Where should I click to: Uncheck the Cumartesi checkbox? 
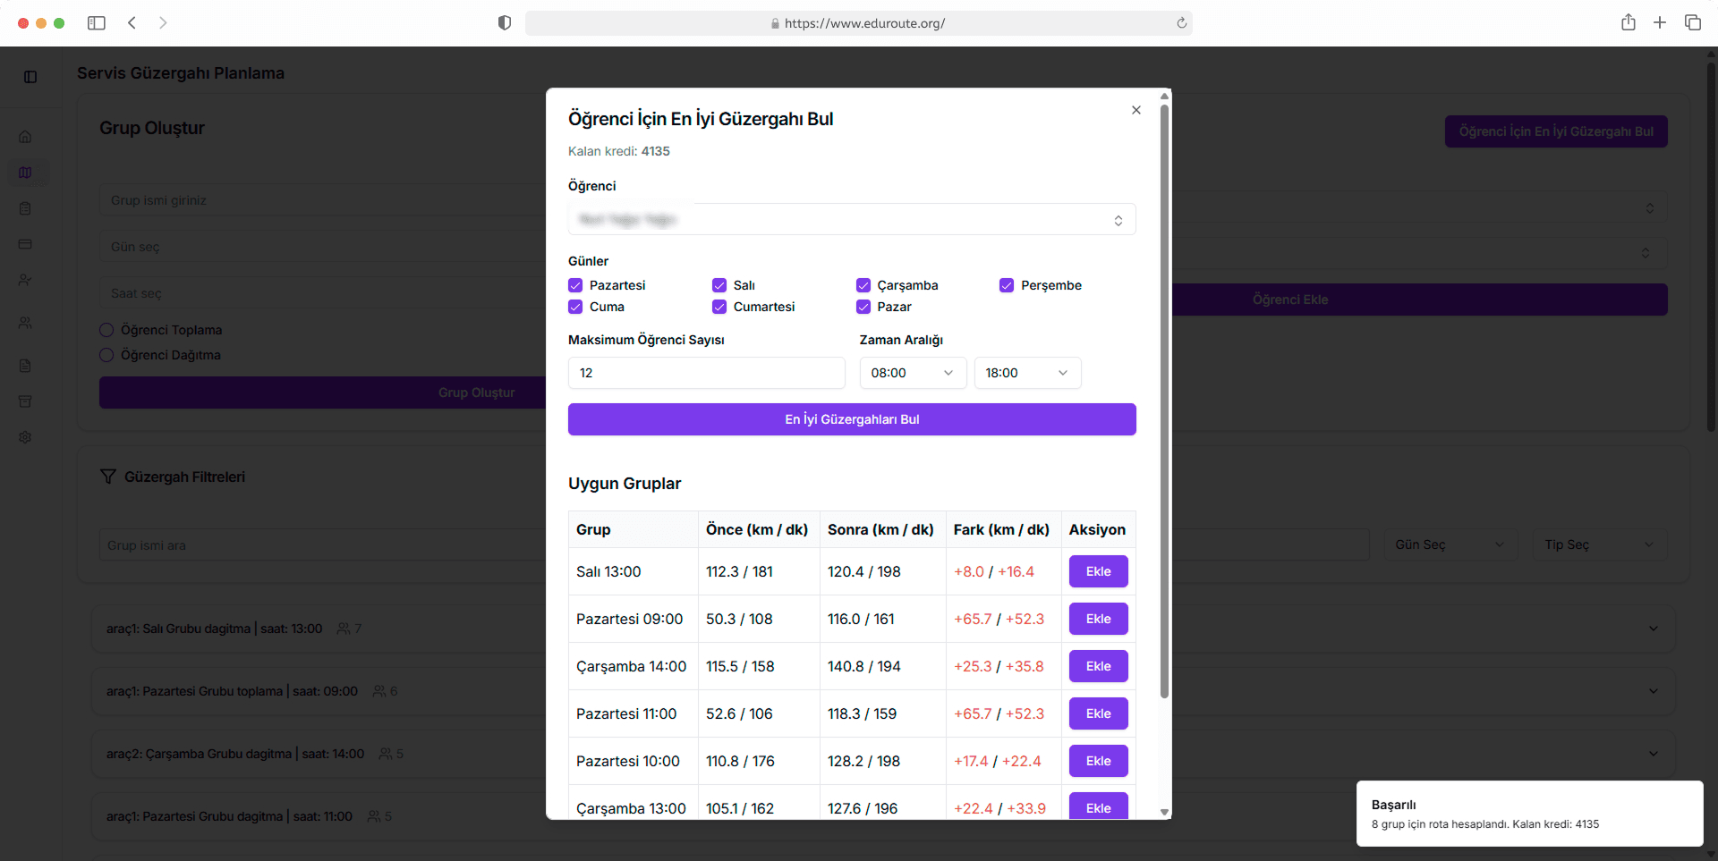click(x=719, y=307)
